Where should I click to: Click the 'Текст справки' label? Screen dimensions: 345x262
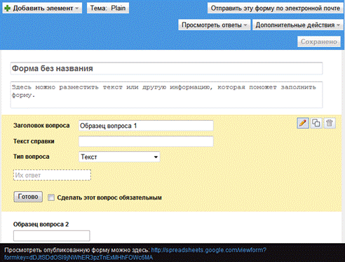tap(34, 141)
